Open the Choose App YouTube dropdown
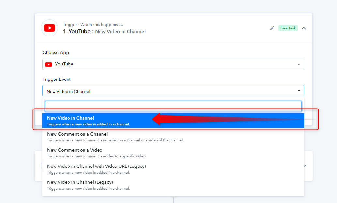Viewport: 337px width, 203px height. pyautogui.click(x=173, y=65)
